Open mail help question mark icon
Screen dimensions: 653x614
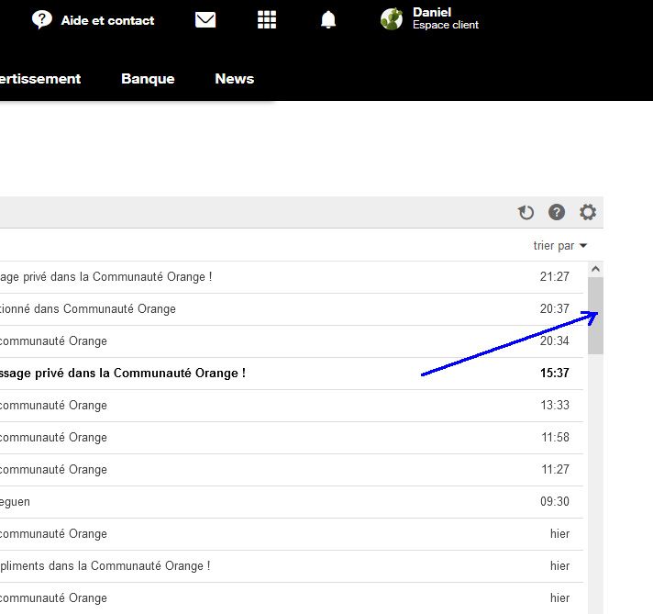pyautogui.click(x=557, y=213)
